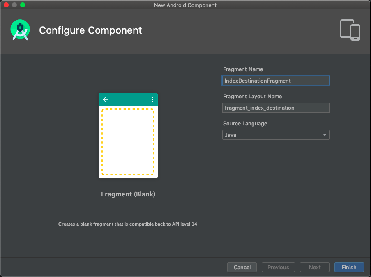Click the Cancel button
Viewport: 371px width, 277px height.
242,267
